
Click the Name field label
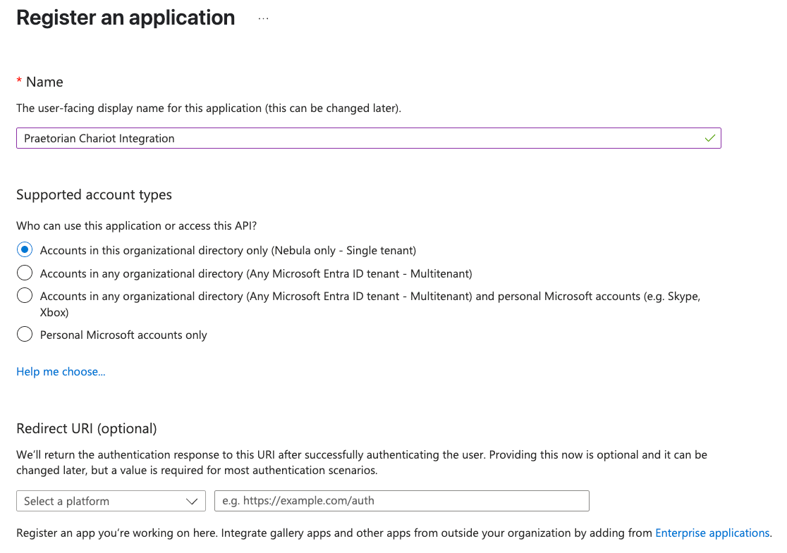click(x=44, y=82)
